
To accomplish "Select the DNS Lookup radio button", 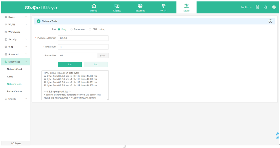I will coord(90,29).
